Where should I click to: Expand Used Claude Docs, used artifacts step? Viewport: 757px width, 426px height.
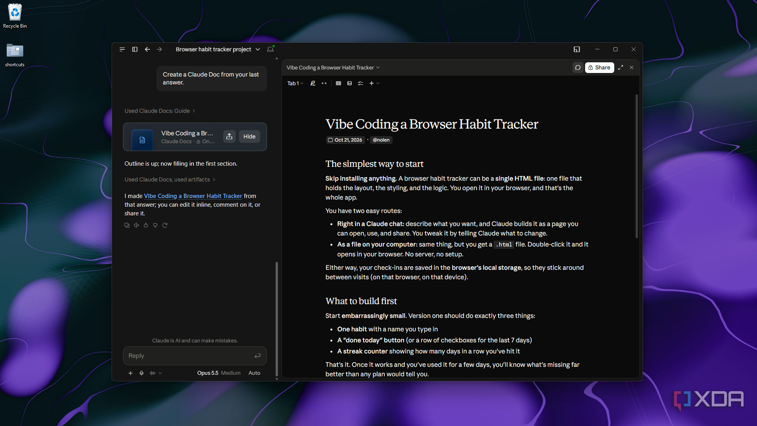170,179
